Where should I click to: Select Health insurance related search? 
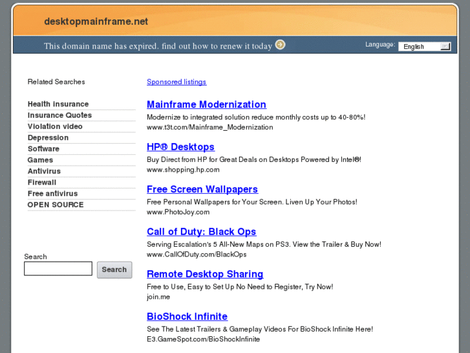pos(58,104)
